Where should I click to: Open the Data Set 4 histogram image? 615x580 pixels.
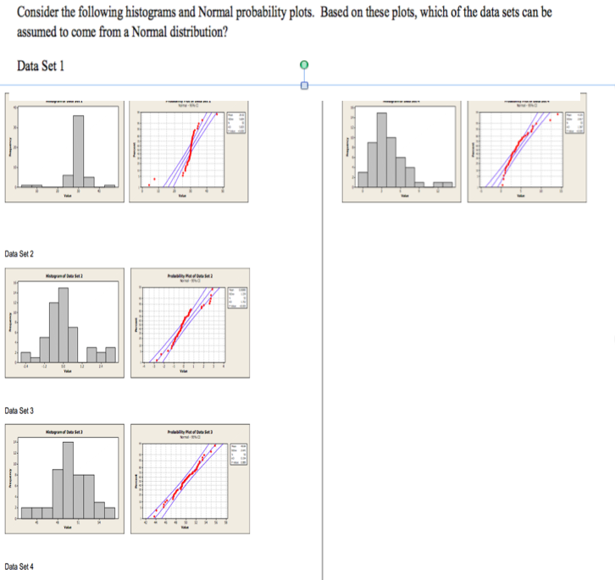[x=402, y=152]
